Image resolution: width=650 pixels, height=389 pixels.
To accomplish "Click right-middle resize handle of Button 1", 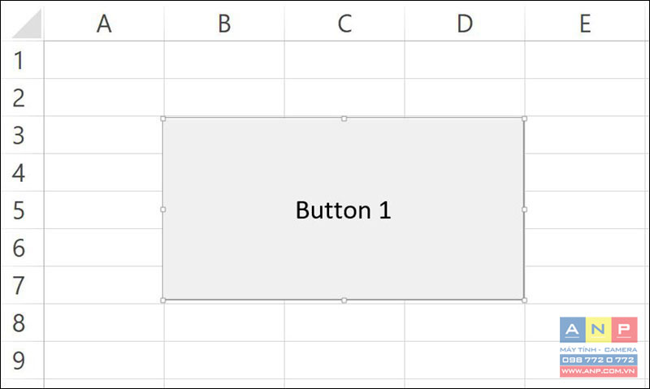I will pyautogui.click(x=524, y=210).
